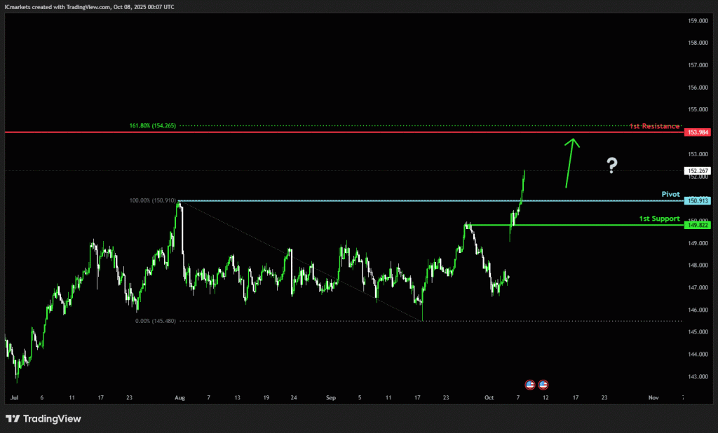Click the 1st Support label
Screen dimensions: 718x433
(659, 219)
